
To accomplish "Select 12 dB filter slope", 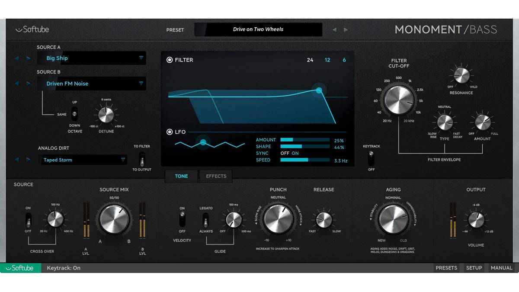I will 327,60.
